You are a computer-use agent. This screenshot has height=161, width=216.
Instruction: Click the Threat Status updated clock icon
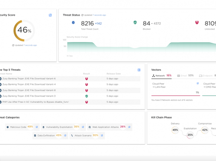(x=82, y=15)
